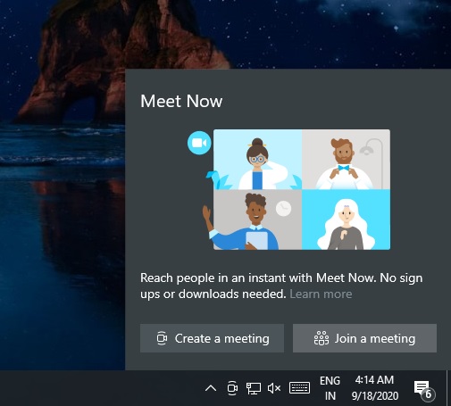
Task: Click the Show desktop strip
Action: click(448, 388)
